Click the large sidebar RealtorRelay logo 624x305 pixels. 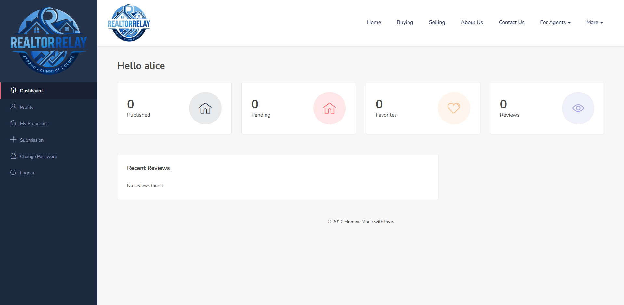coord(49,41)
